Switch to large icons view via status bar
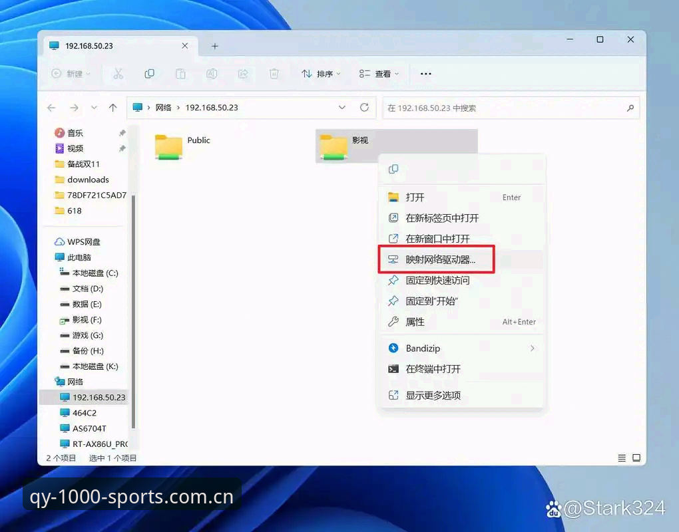 (636, 458)
